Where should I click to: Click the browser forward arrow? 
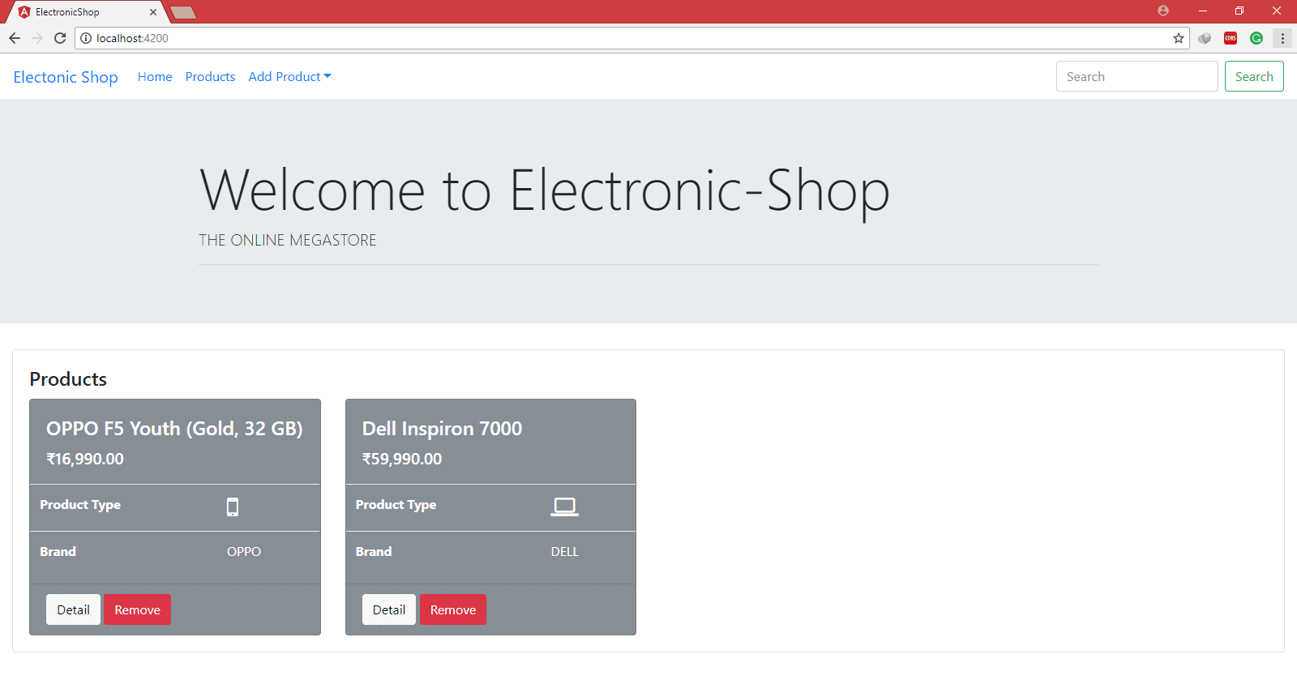point(37,38)
